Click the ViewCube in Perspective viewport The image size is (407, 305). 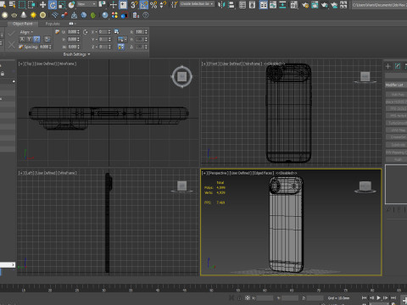pos(365,186)
